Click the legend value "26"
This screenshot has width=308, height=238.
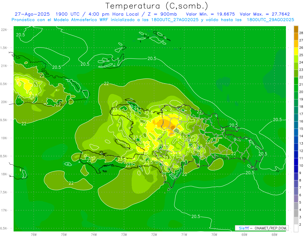click(x=301, y=47)
